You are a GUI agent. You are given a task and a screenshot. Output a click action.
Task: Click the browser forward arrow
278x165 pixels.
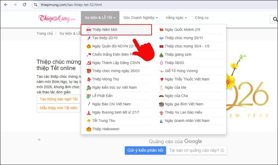[15, 5]
